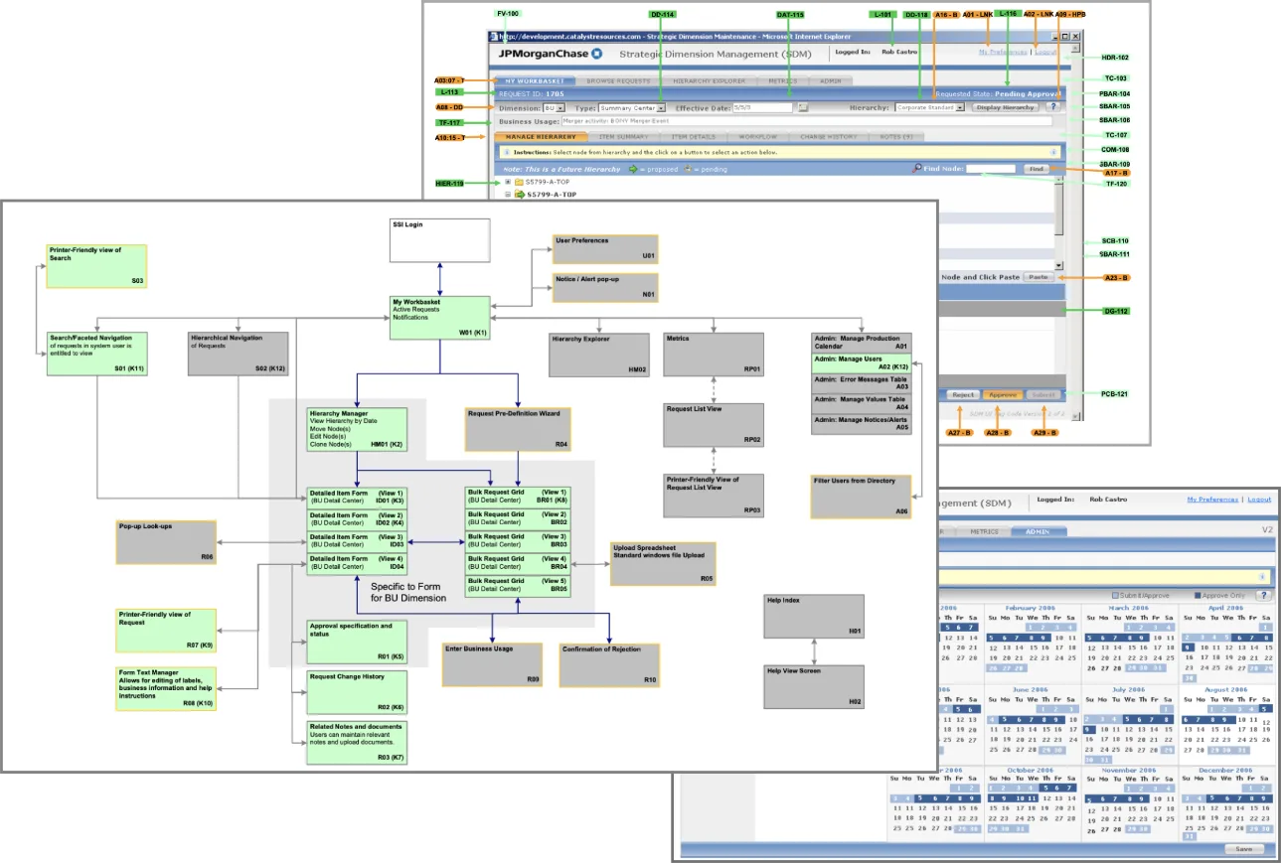
Task: Click the yellow folder icon beside S5799-A-TOP
Action: tap(517, 183)
